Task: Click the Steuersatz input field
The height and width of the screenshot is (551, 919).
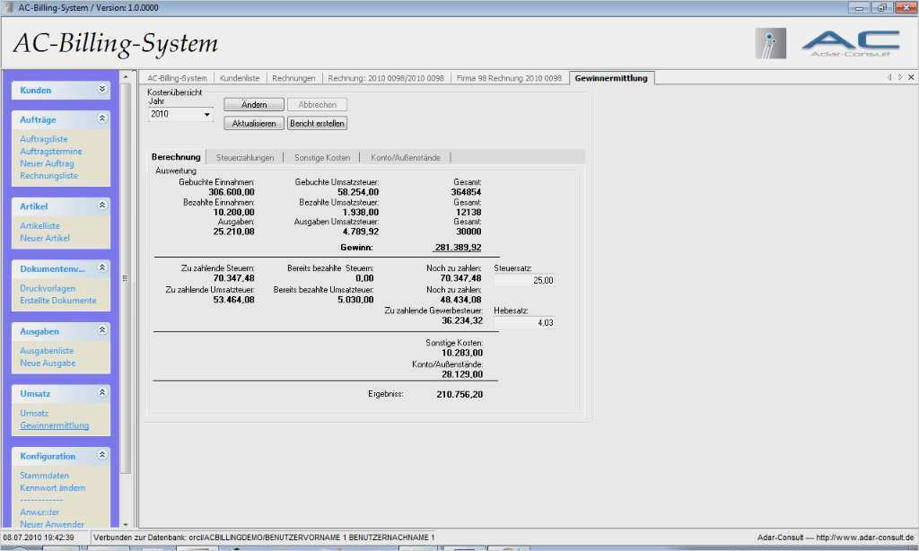Action: point(524,281)
